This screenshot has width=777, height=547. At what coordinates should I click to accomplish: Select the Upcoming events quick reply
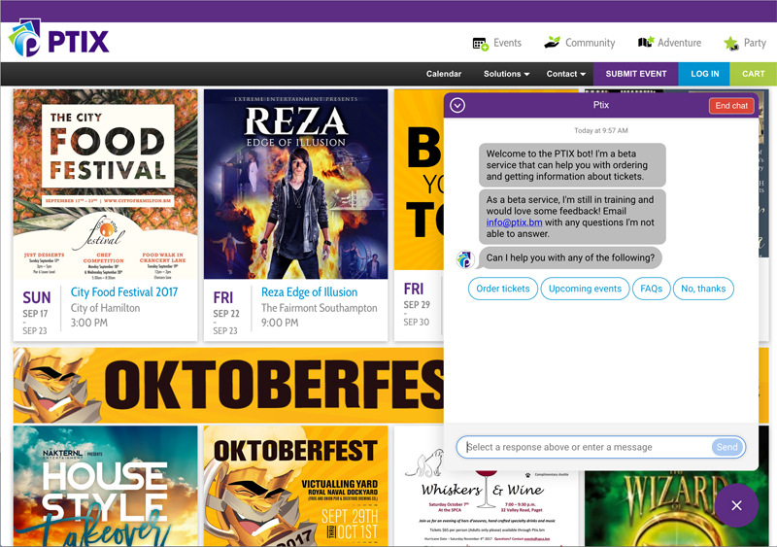point(585,289)
